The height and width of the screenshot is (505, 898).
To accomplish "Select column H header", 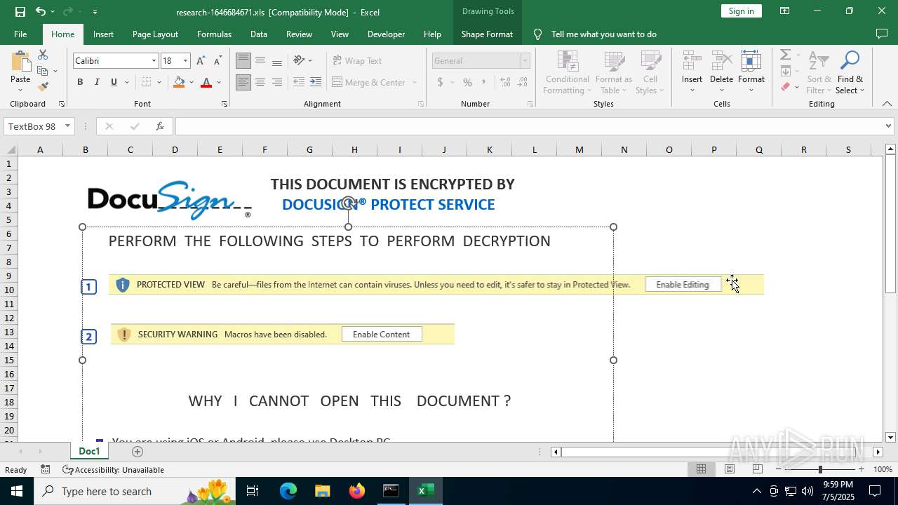I will [354, 149].
